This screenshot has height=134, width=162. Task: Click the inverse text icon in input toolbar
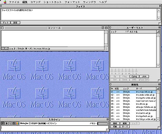point(14,123)
